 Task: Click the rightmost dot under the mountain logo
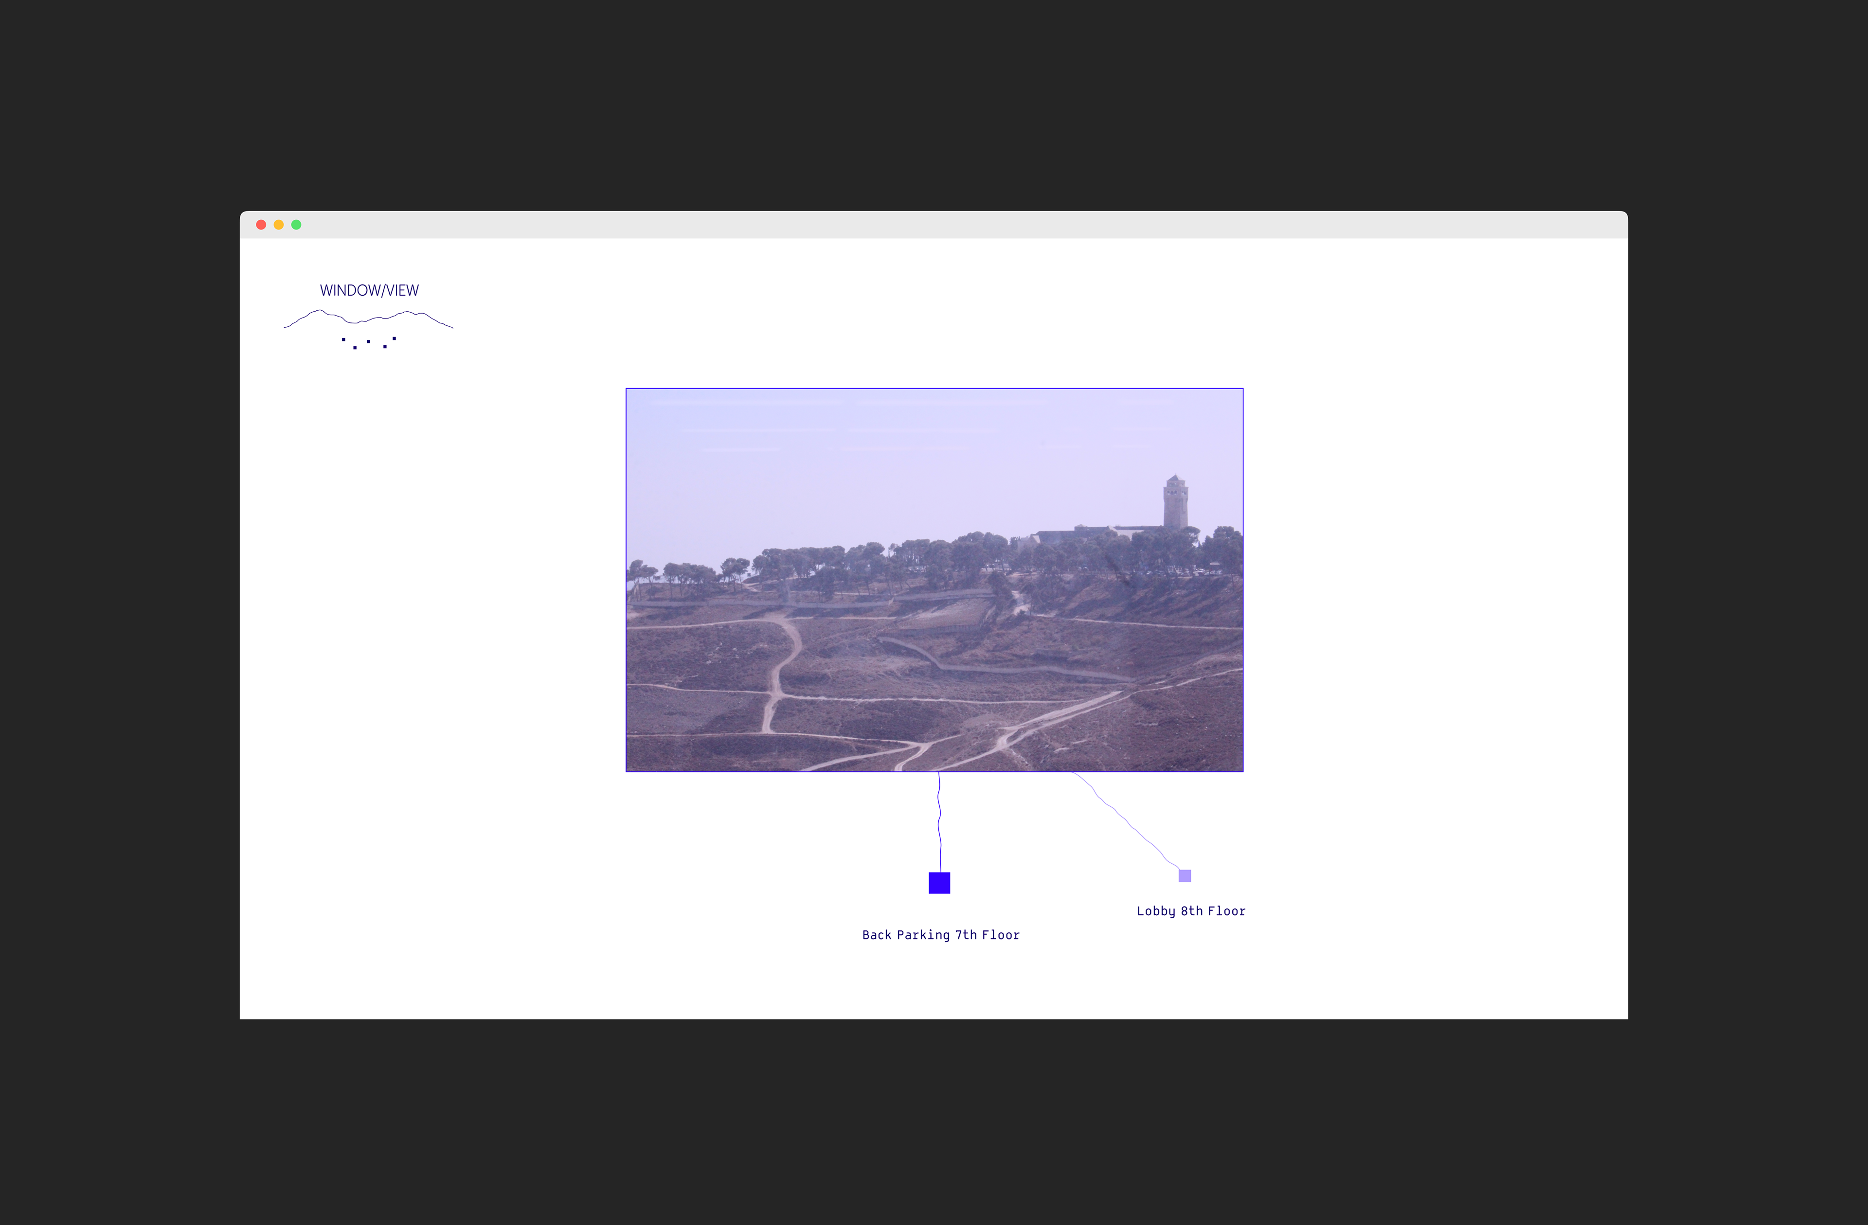pyautogui.click(x=394, y=338)
